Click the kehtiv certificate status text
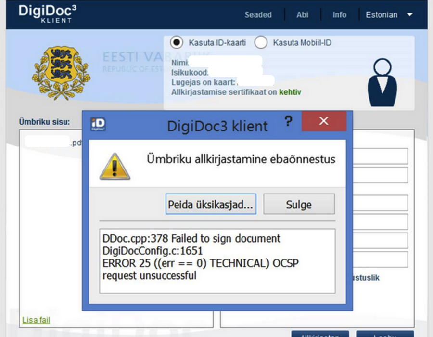This screenshot has width=433, height=337. click(x=290, y=92)
